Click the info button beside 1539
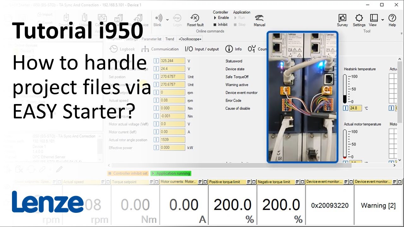Viewport: 404px width, 227px height. [x=156, y=140]
